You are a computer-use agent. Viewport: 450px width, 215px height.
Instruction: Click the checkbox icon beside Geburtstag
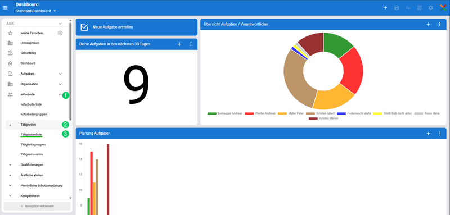pos(10,53)
